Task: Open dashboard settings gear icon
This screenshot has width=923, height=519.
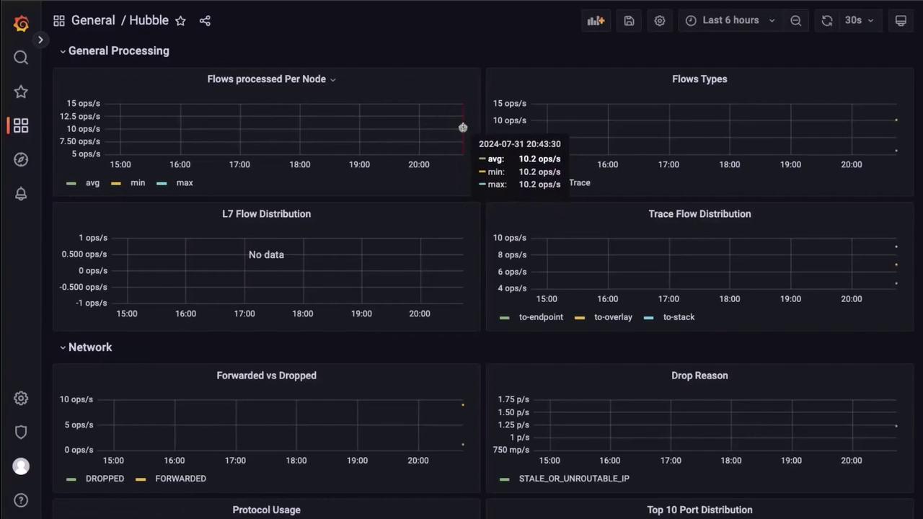Action: coord(659,21)
